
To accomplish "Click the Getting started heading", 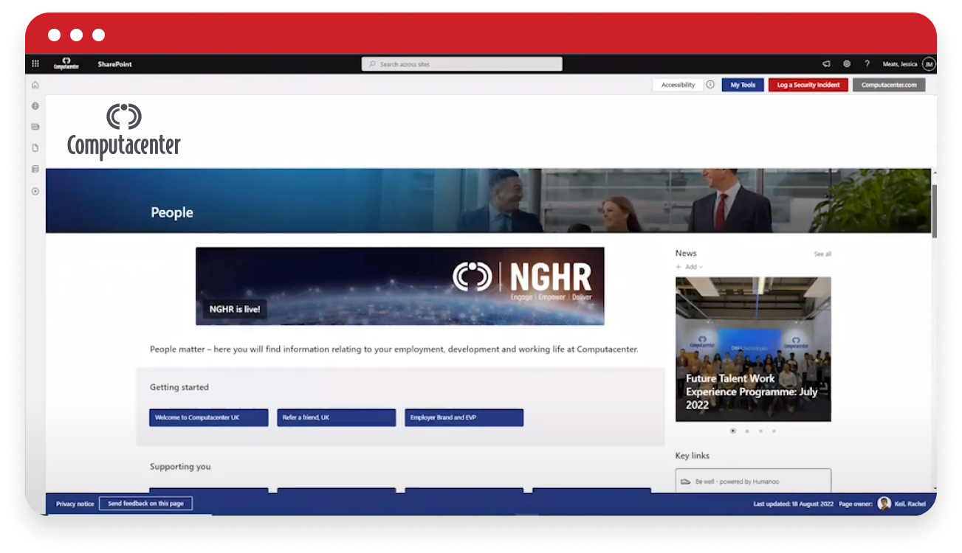I will click(179, 387).
